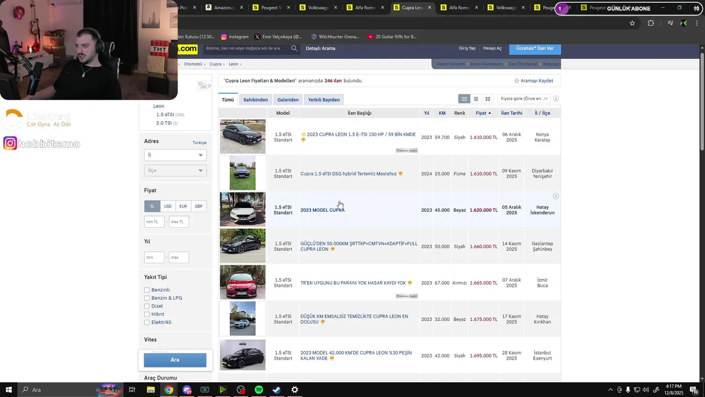Switch to the Amazon browser tab

point(223,8)
